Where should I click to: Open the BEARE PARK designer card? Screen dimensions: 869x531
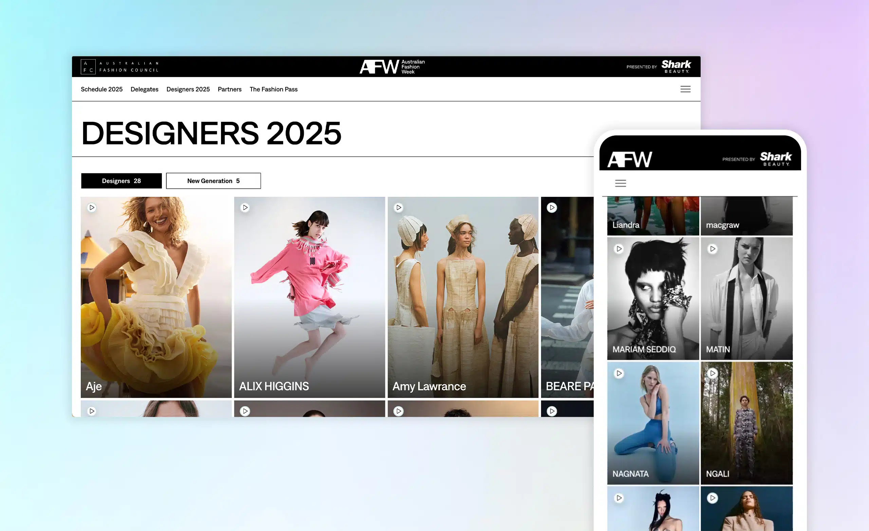point(568,297)
